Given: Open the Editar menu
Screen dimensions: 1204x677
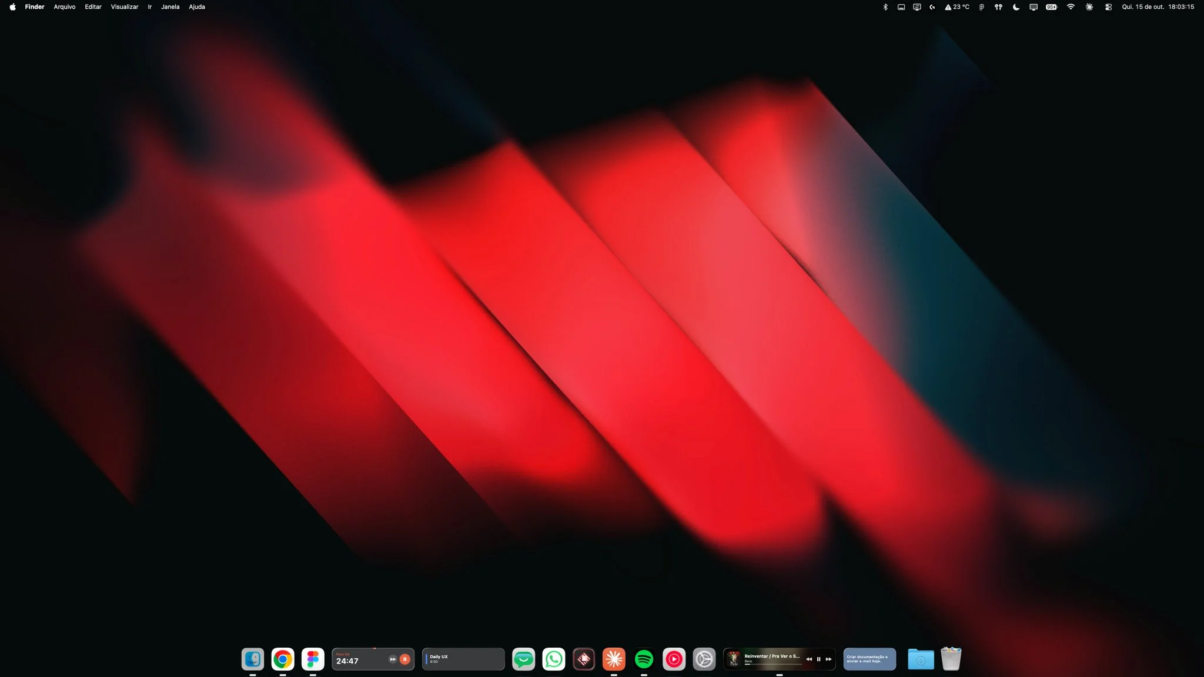Looking at the screenshot, I should (x=93, y=7).
